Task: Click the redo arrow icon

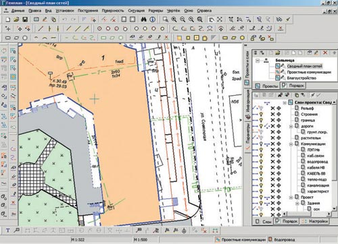Action: [x=73, y=20]
